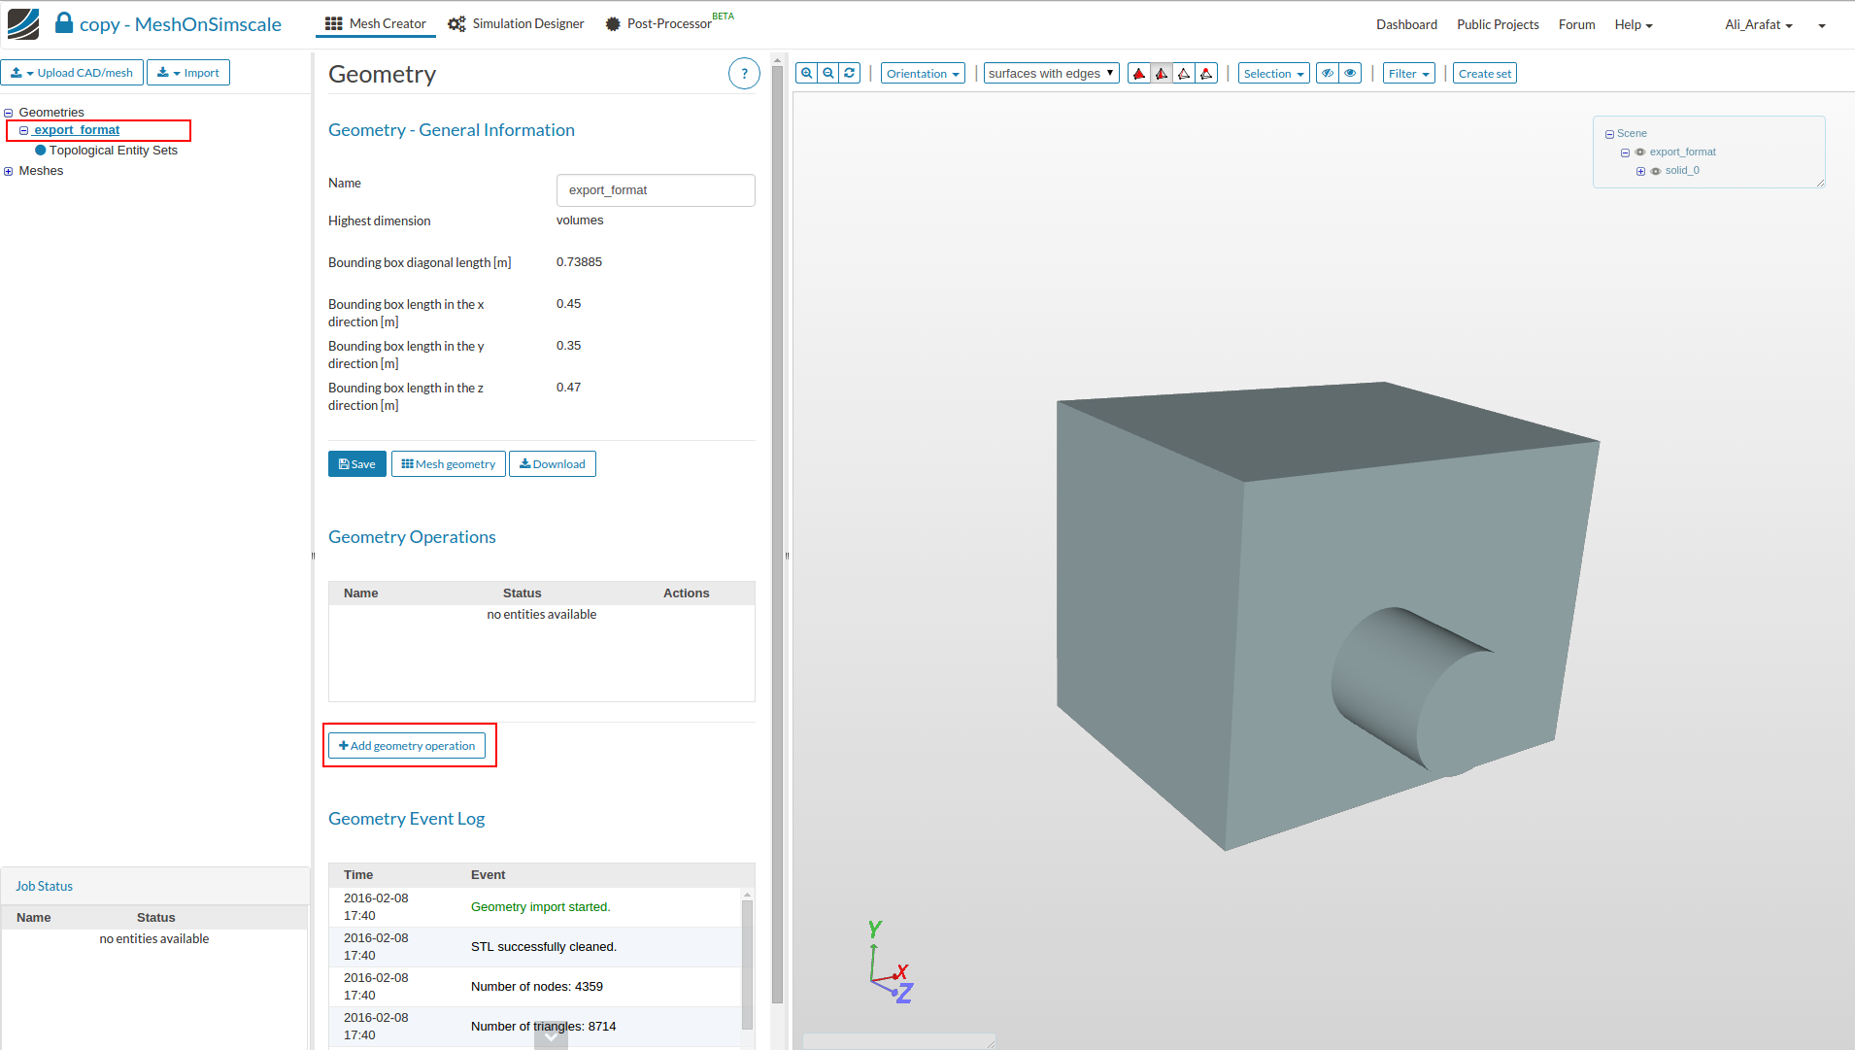
Task: Click the show all eye toolbar button
Action: [x=1350, y=73]
